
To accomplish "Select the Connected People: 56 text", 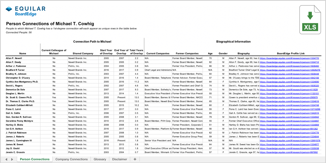I will (x=19, y=32).
